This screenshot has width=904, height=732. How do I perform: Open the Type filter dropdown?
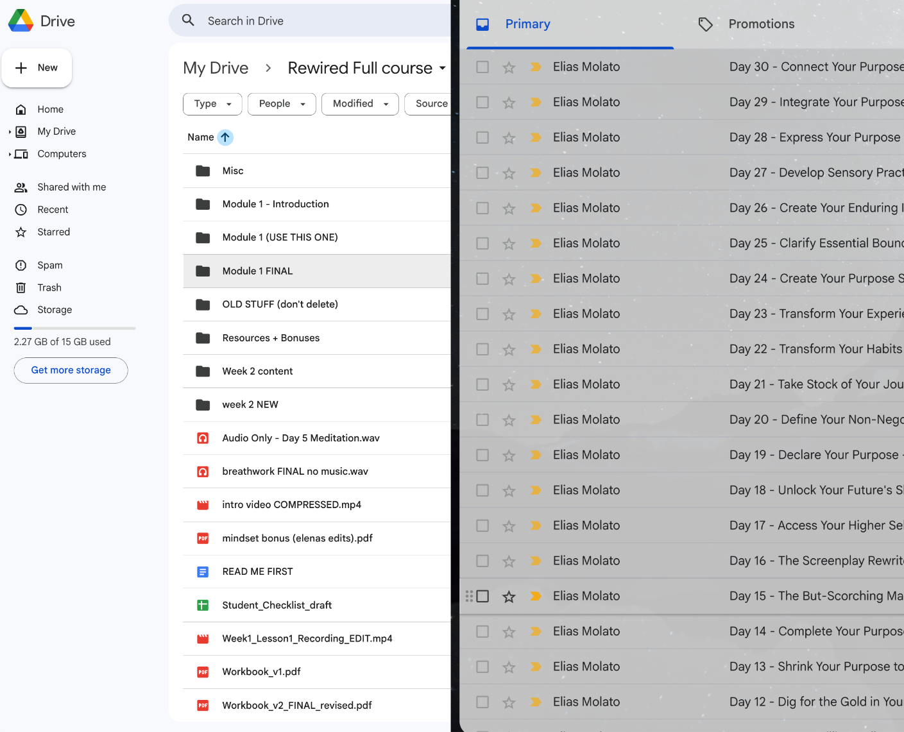click(212, 104)
